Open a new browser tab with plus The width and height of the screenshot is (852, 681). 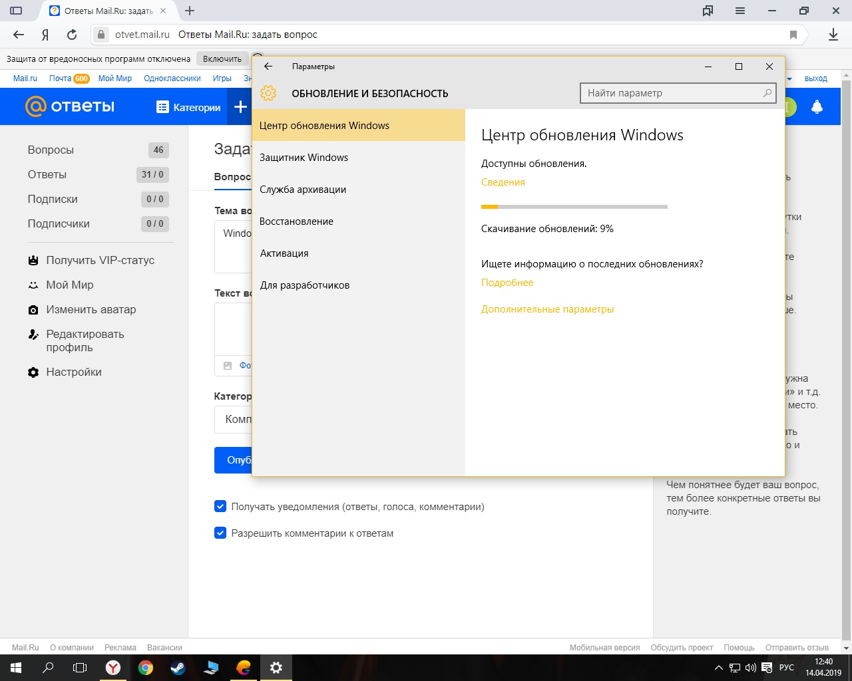coord(190,11)
